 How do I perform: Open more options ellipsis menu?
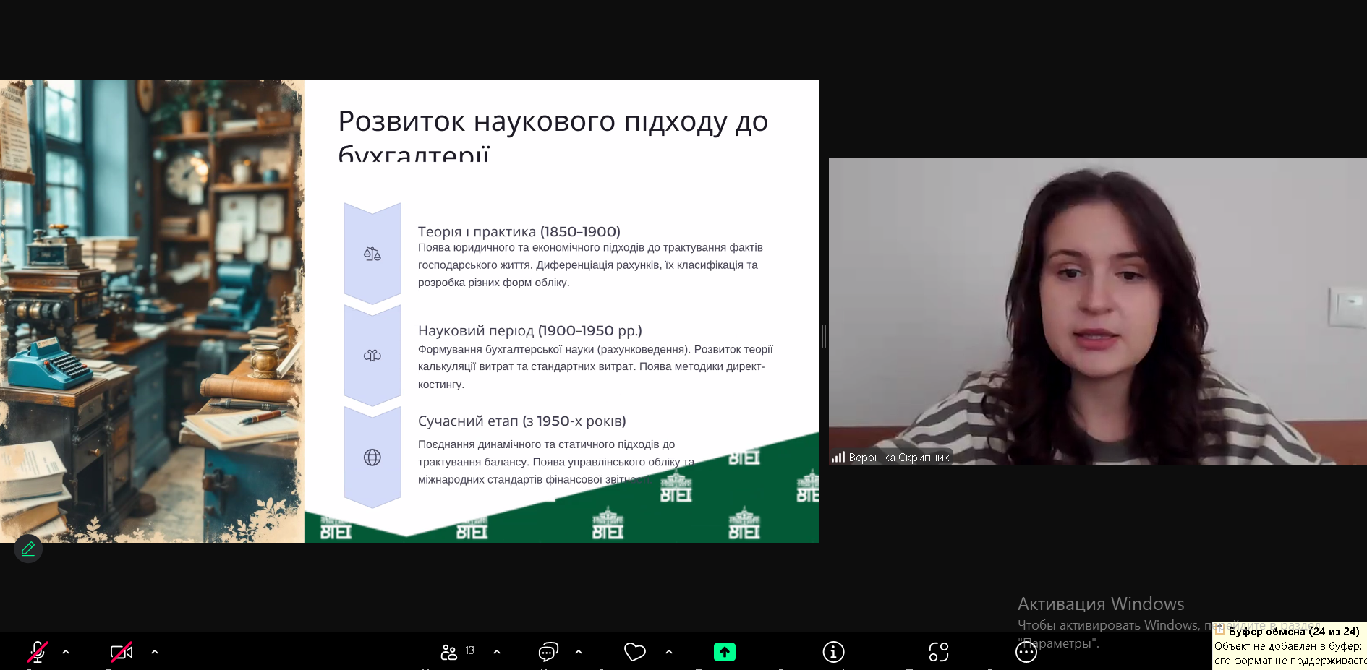point(1026,652)
